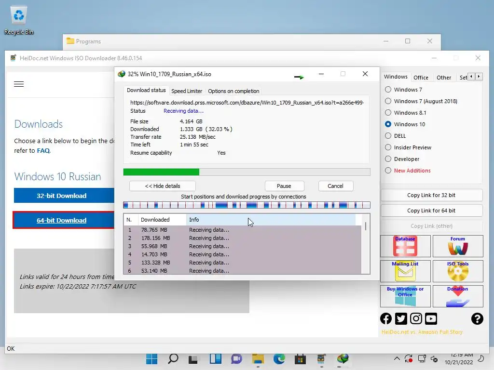The width and height of the screenshot is (494, 370).
Task: Select the DELL radio button
Action: 388,136
